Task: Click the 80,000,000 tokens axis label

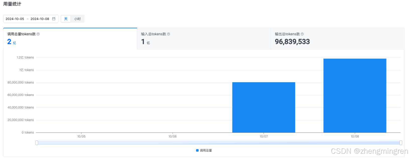Action: [21, 82]
